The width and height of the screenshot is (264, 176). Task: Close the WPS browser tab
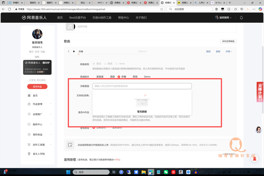pos(106,3)
